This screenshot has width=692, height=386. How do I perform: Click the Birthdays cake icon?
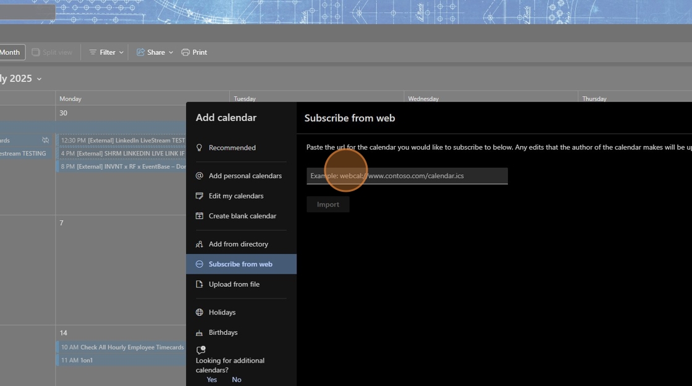point(199,333)
